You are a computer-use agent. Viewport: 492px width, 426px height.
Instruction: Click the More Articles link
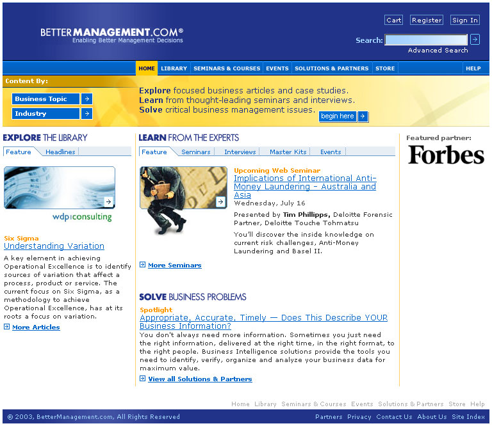tap(36, 327)
